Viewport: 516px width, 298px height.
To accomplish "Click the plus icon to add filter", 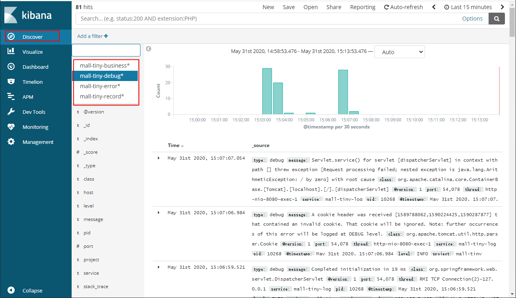I will pyautogui.click(x=106, y=36).
